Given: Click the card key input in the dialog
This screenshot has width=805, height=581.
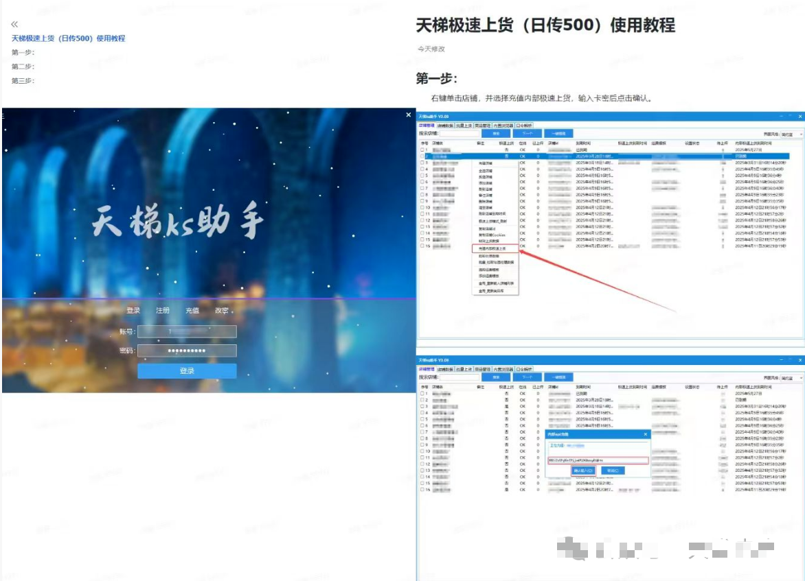Looking at the screenshot, I should tap(597, 460).
